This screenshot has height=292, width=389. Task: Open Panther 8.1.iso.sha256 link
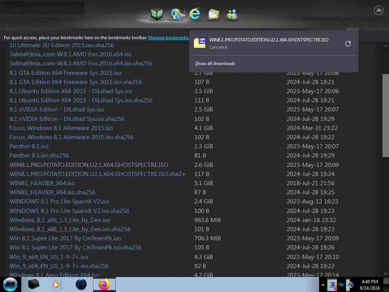39,156
